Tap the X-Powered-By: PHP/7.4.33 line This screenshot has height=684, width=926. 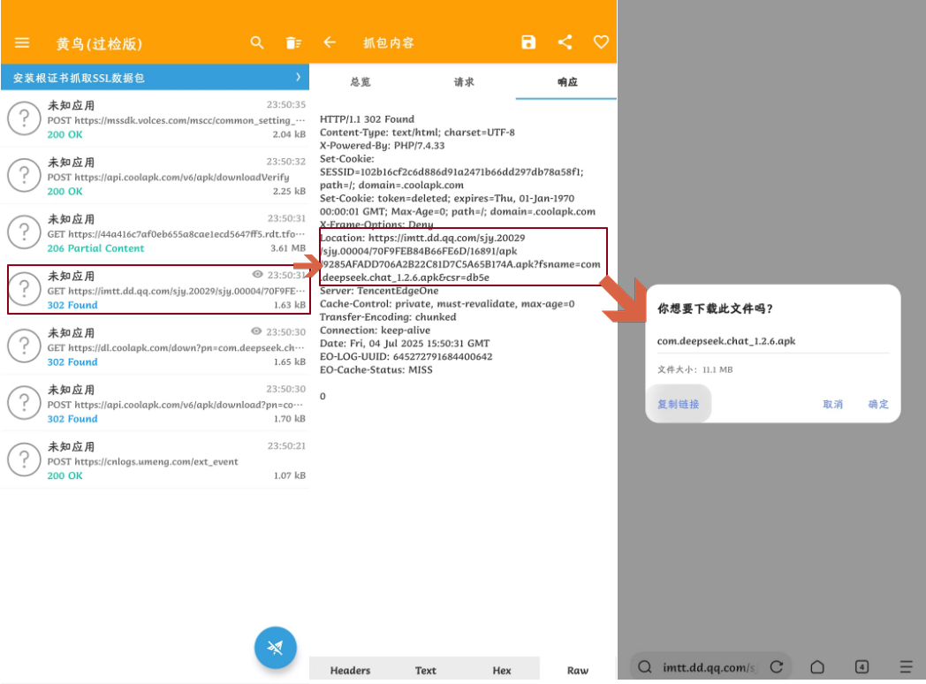382,145
